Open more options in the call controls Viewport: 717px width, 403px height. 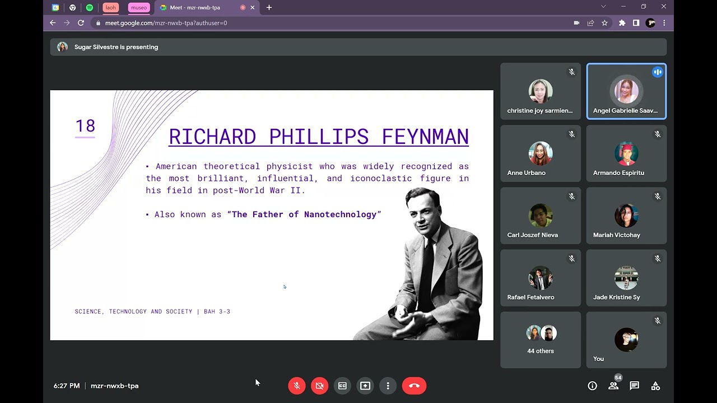pyautogui.click(x=388, y=386)
